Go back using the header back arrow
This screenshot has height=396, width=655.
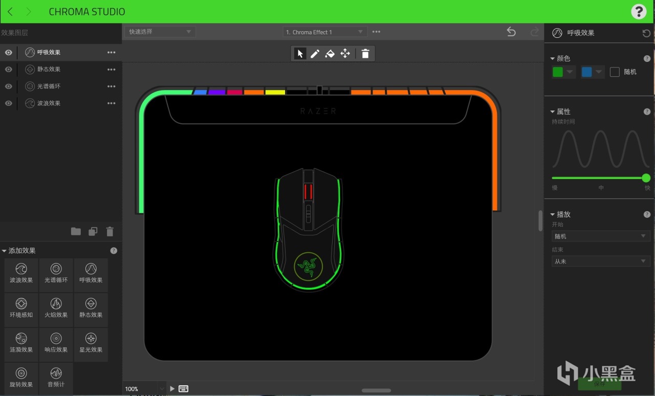[x=10, y=12]
